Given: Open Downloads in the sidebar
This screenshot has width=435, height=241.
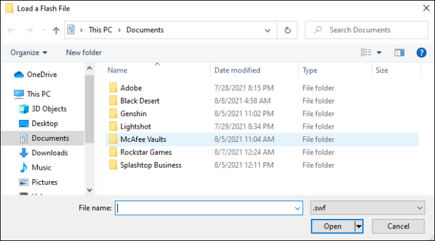Looking at the screenshot, I should point(50,153).
